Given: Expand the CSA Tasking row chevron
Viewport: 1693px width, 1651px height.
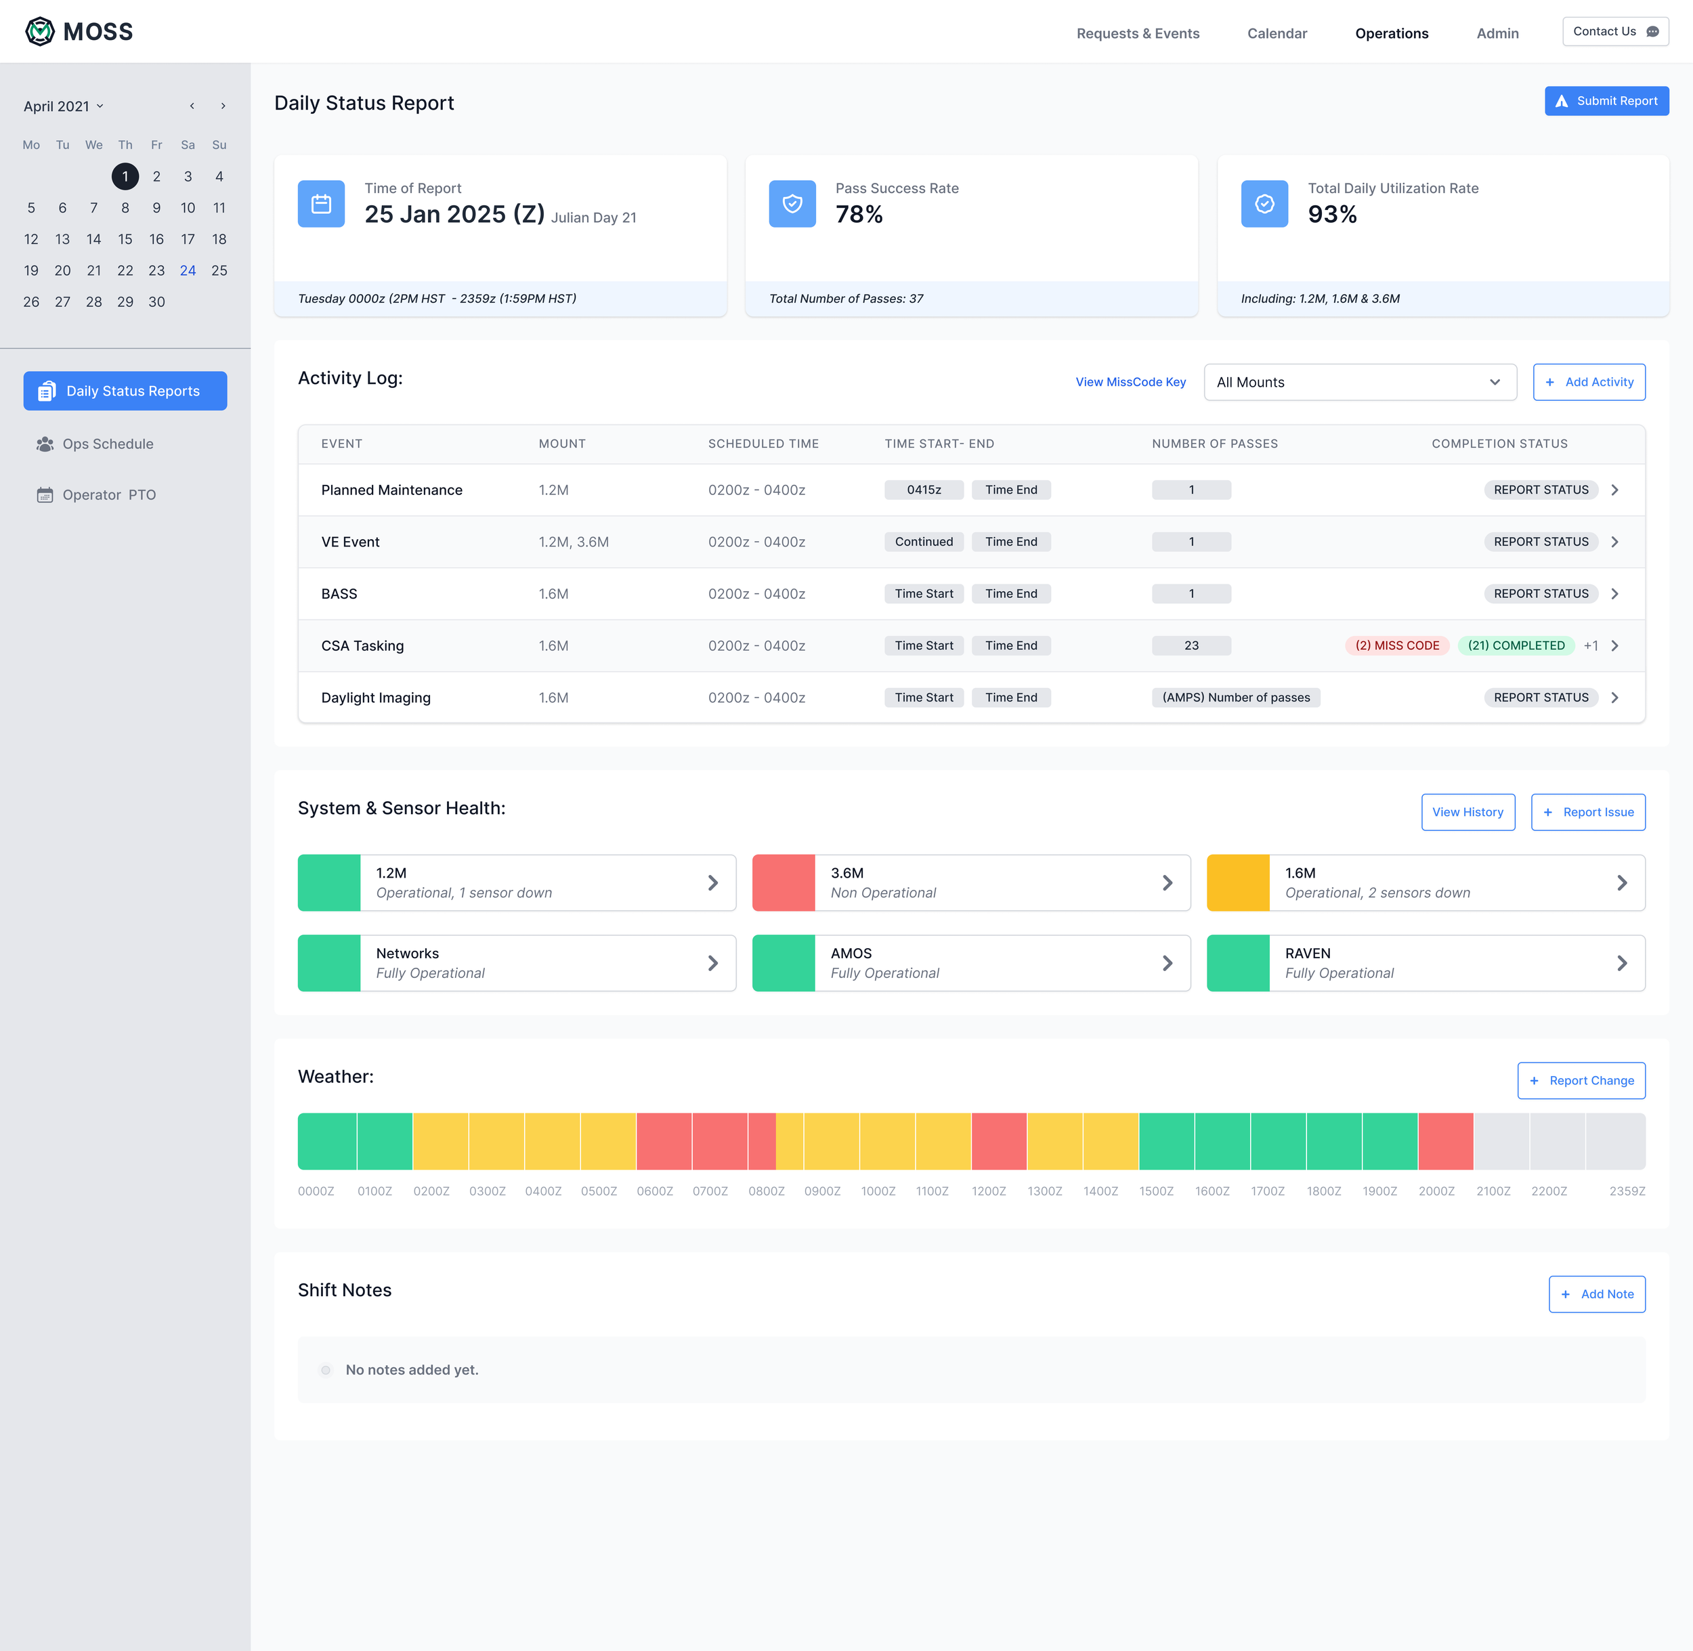Looking at the screenshot, I should [x=1614, y=646].
